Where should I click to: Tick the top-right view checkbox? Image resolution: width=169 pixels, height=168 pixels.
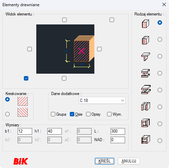(112, 20)
